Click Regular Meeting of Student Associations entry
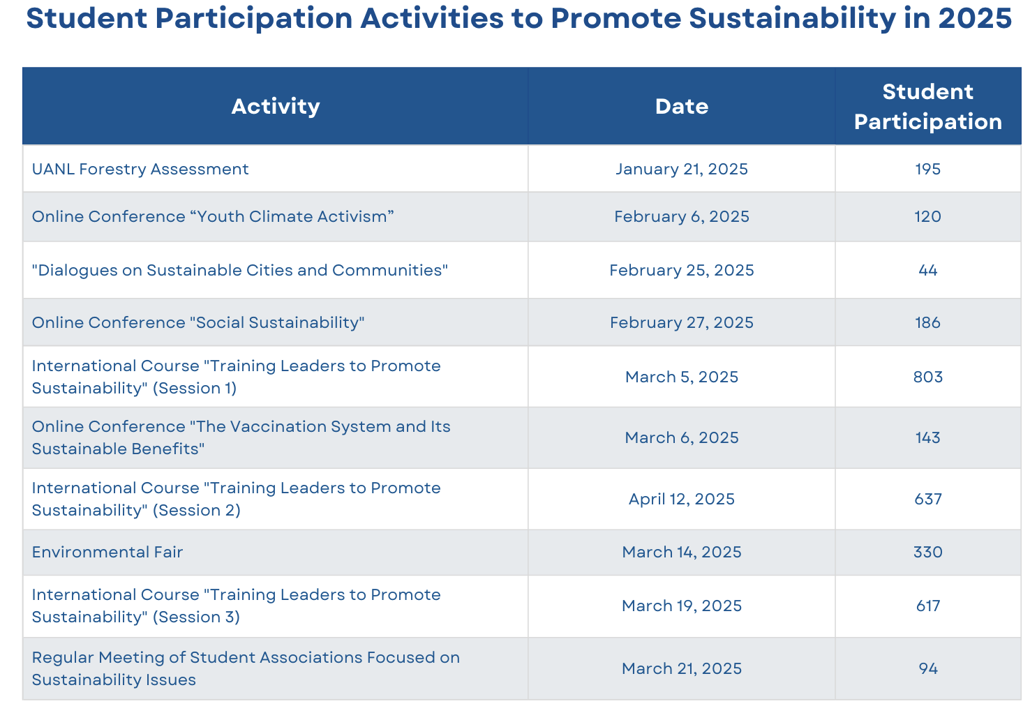Screen dimensions: 1030x713 pos(246,668)
